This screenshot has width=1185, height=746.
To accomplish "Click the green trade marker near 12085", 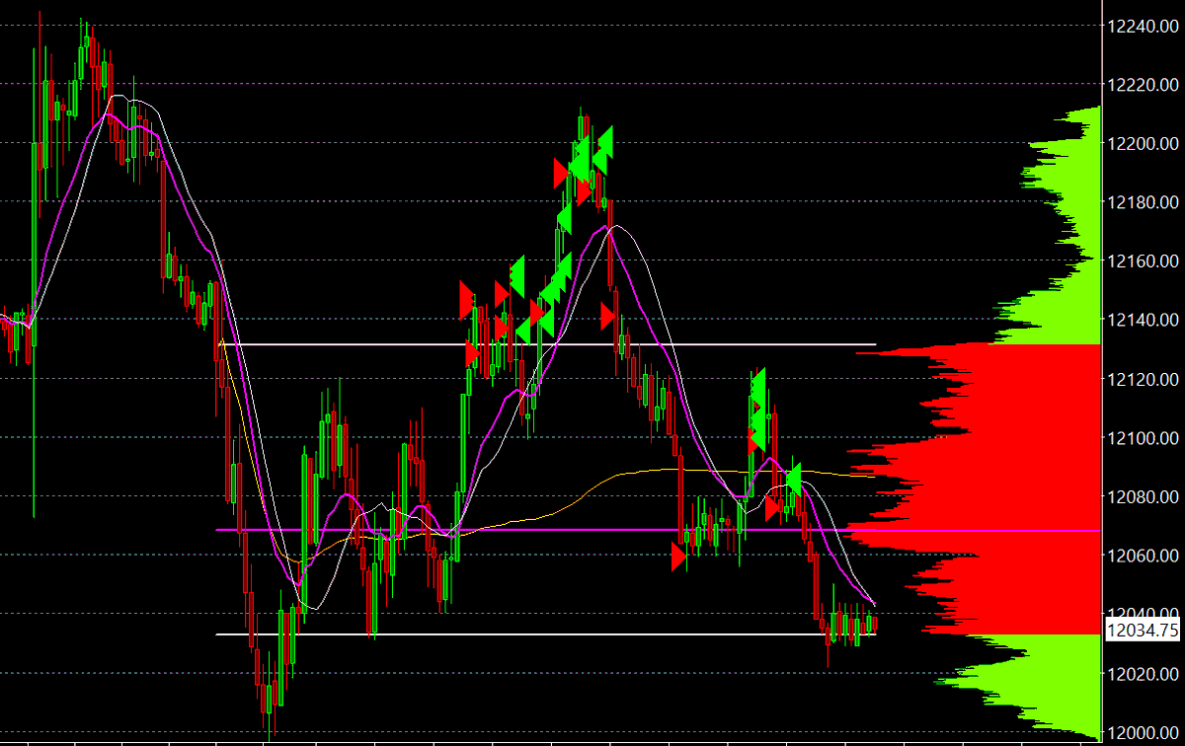I will tap(793, 479).
